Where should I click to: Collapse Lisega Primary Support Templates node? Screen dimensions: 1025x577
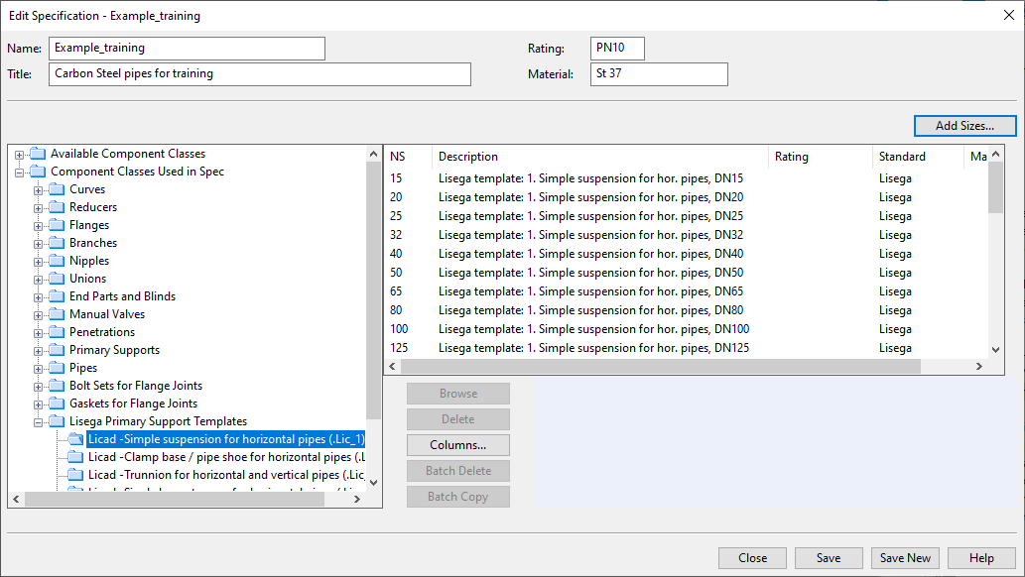click(39, 422)
